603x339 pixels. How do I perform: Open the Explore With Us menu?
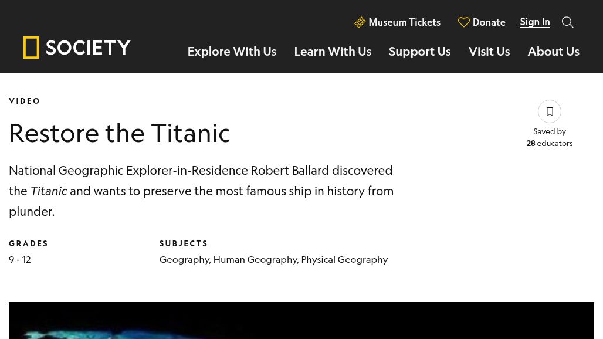click(x=232, y=52)
